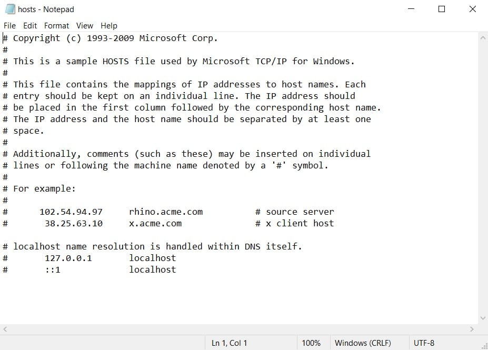This screenshot has height=350, width=488.
Task: Click the vertical scrollbar track
Action: pos(482,179)
